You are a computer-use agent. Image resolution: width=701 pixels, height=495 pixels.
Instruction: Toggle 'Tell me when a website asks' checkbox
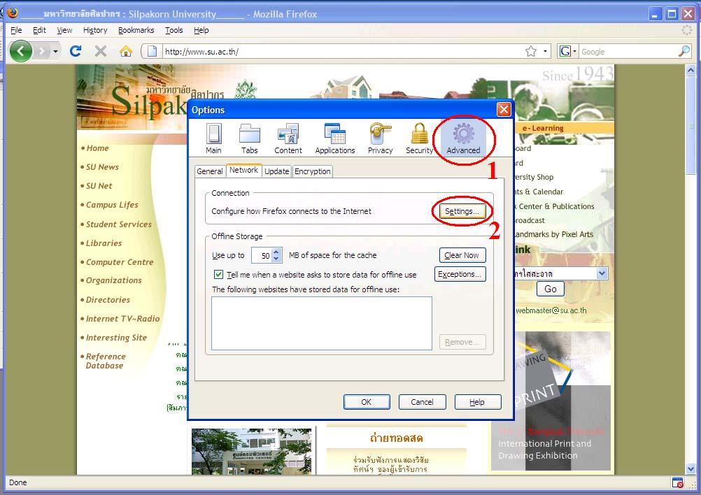[218, 274]
